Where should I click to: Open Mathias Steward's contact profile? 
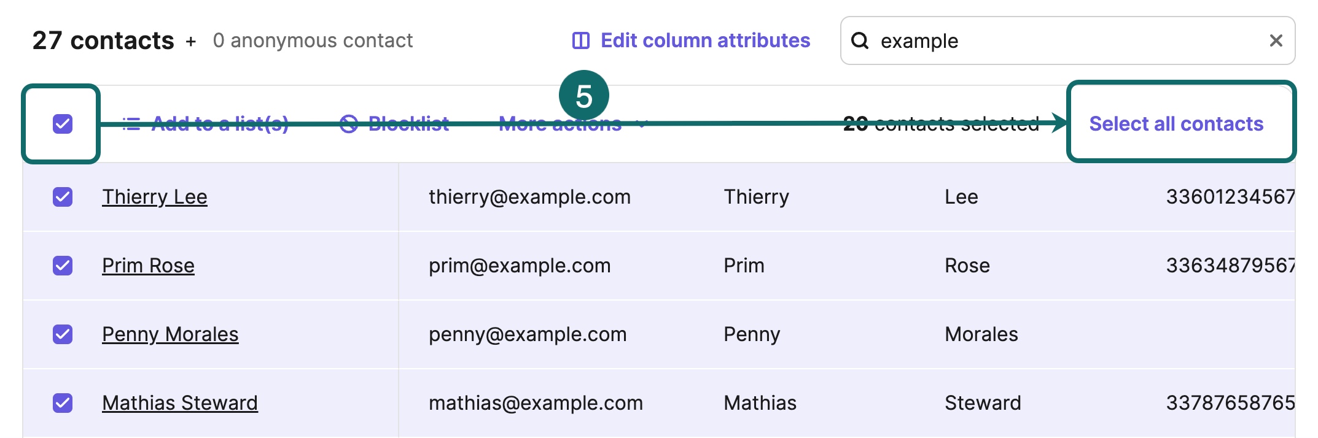click(180, 403)
